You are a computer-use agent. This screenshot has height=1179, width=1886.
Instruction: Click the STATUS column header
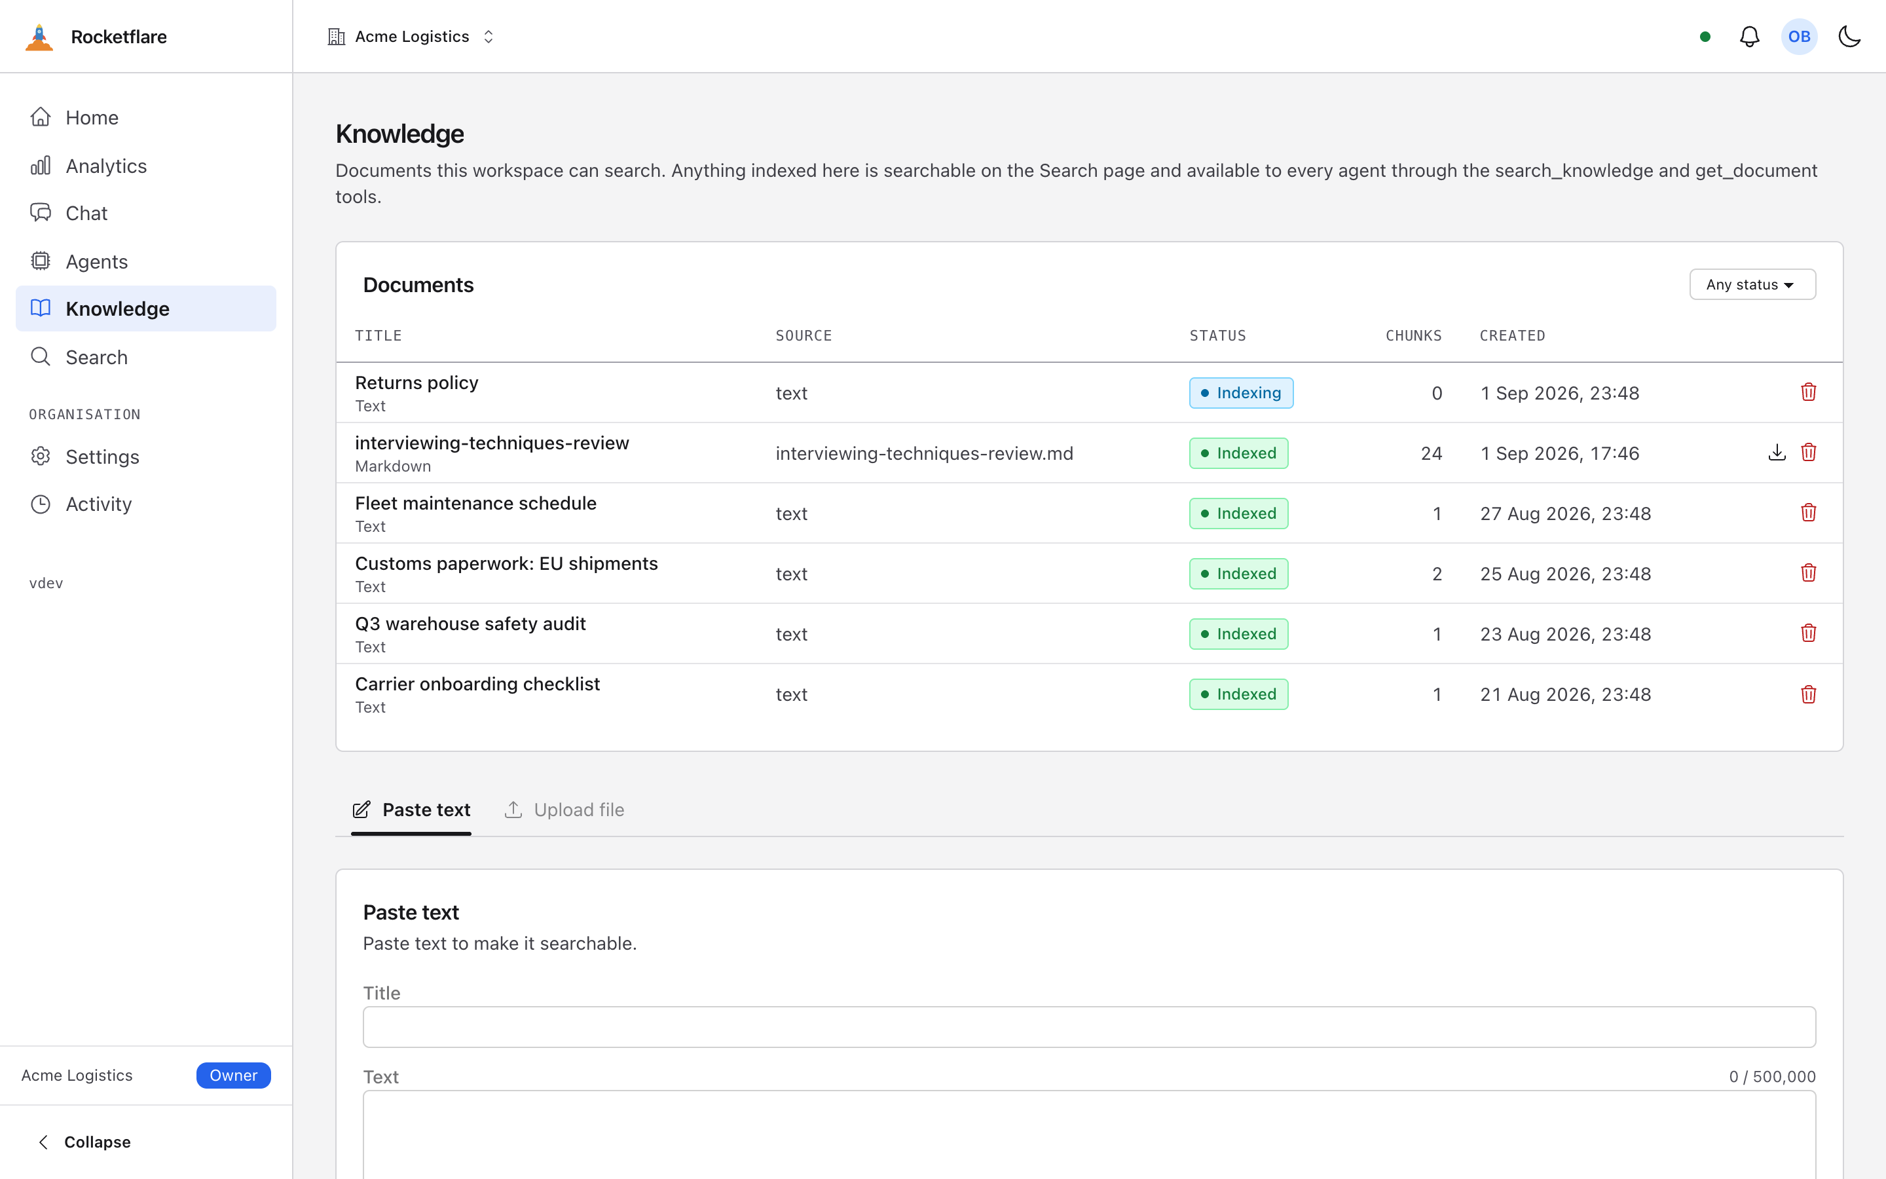1217,336
